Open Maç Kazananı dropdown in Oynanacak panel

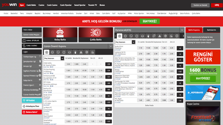pos(125,42)
